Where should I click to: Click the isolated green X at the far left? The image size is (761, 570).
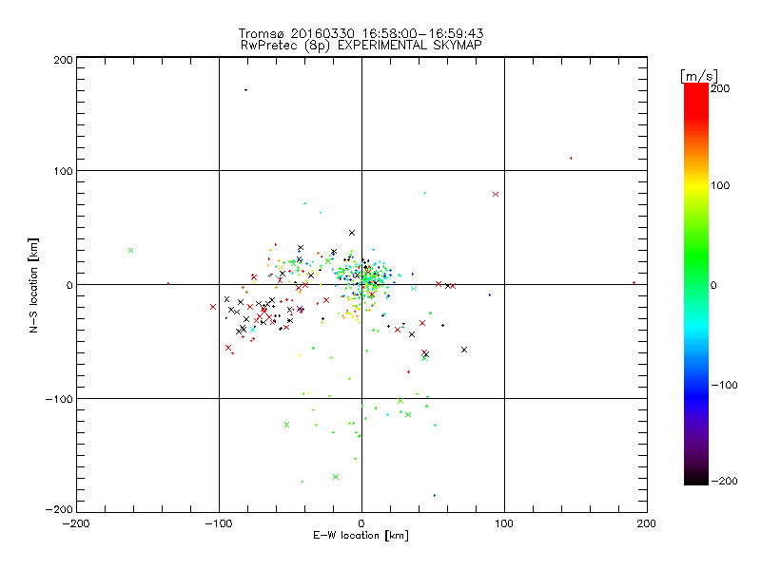click(130, 251)
